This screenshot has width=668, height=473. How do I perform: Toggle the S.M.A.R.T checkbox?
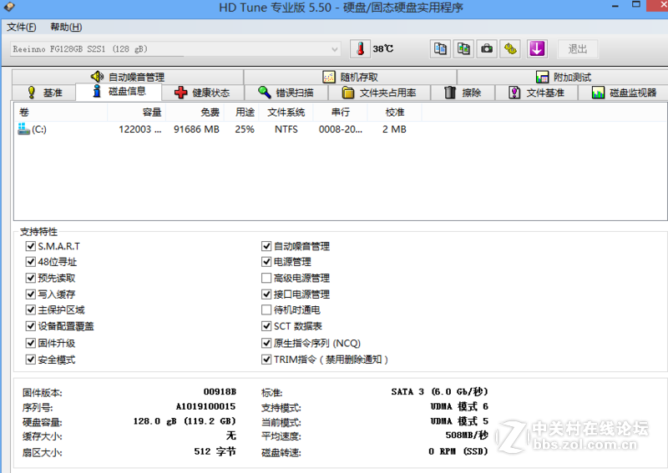30,246
